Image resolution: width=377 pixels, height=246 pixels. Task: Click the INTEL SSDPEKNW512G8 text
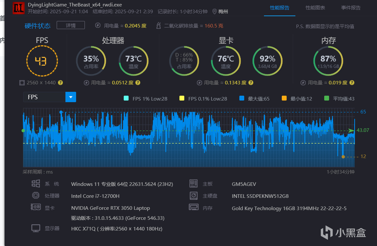point(260,196)
